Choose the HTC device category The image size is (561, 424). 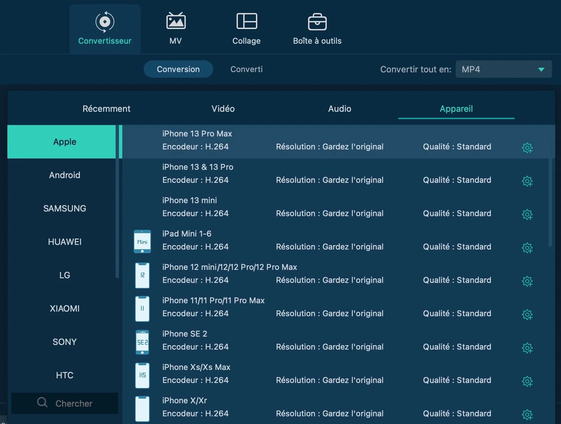[x=61, y=375]
